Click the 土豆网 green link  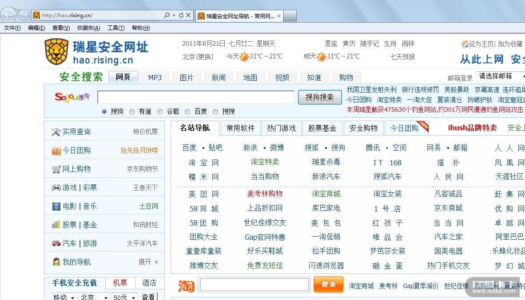149,206
